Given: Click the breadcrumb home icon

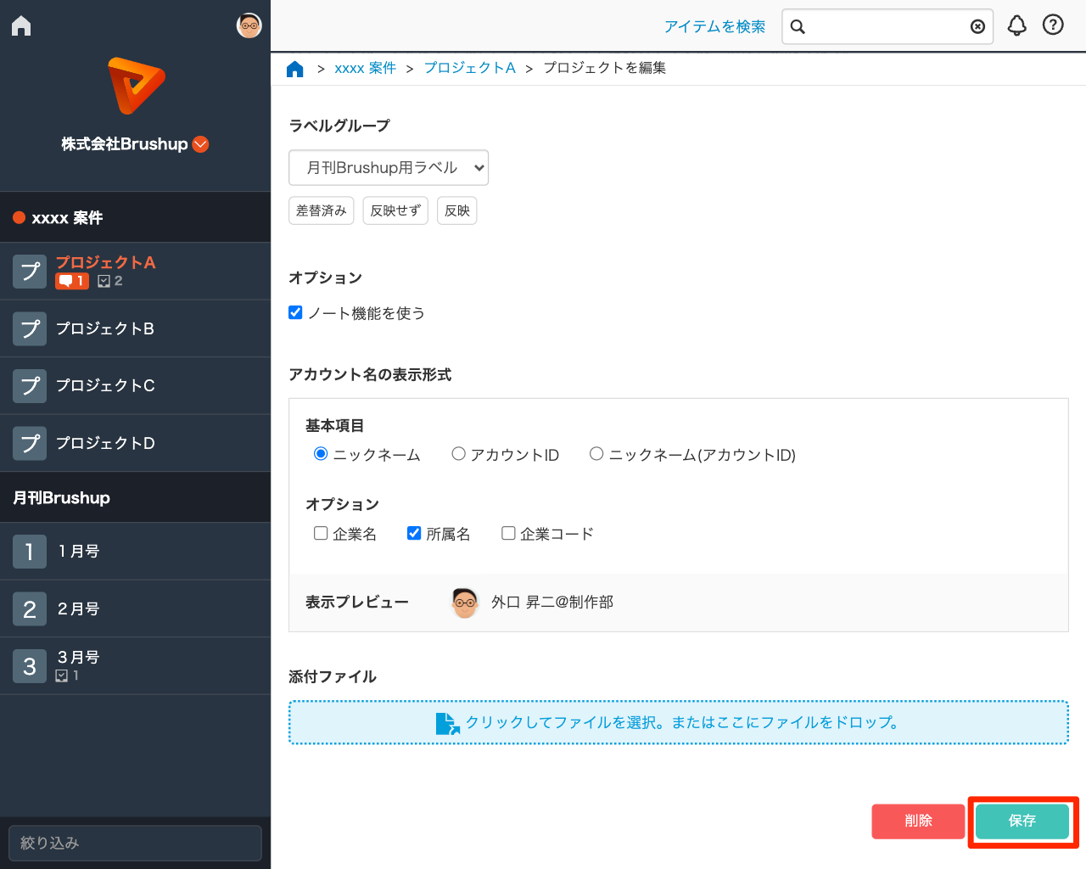Looking at the screenshot, I should [295, 69].
